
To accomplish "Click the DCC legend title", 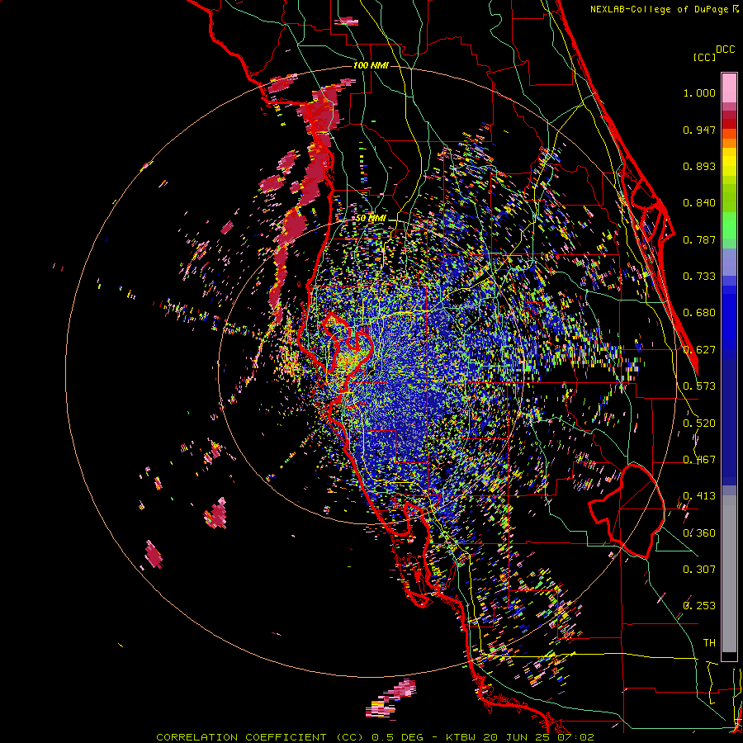I will point(726,50).
